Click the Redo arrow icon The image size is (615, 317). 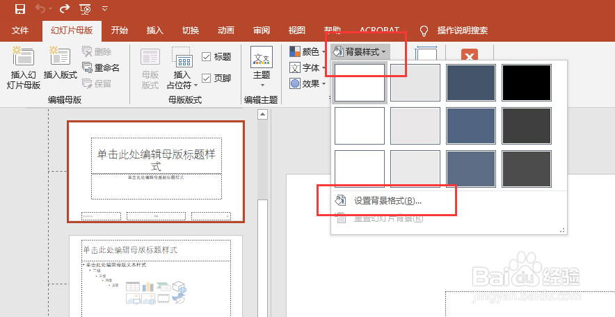click(65, 8)
